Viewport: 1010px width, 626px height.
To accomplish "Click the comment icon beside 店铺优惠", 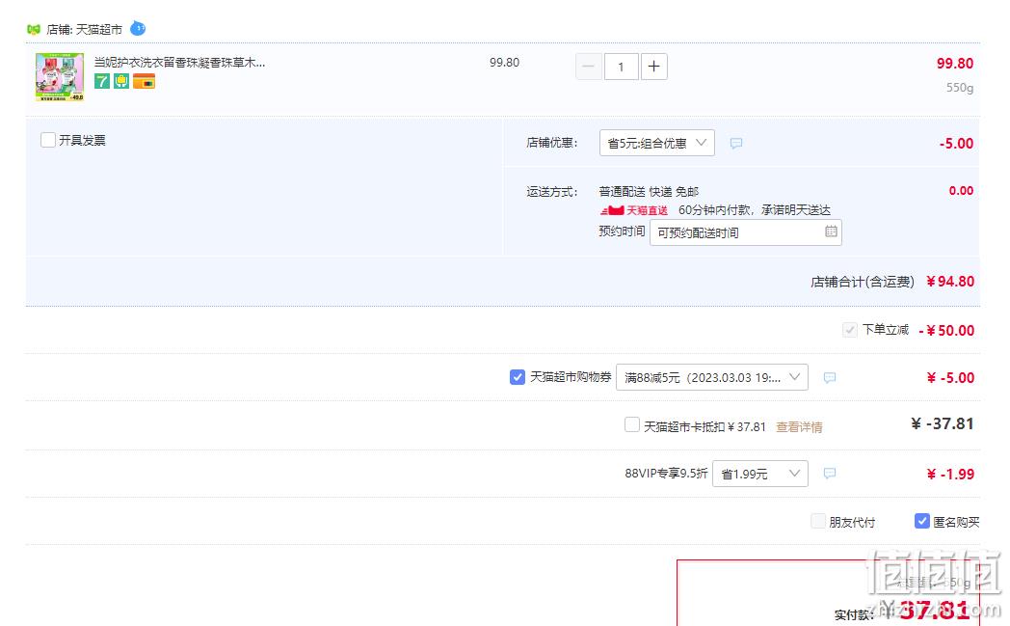I will (736, 143).
